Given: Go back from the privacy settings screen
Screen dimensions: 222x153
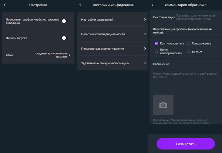Looking at the screenshot, I should pos(80,5).
